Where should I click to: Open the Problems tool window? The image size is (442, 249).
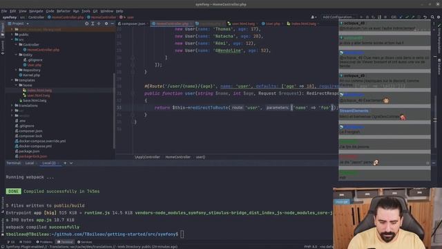(x=44, y=242)
